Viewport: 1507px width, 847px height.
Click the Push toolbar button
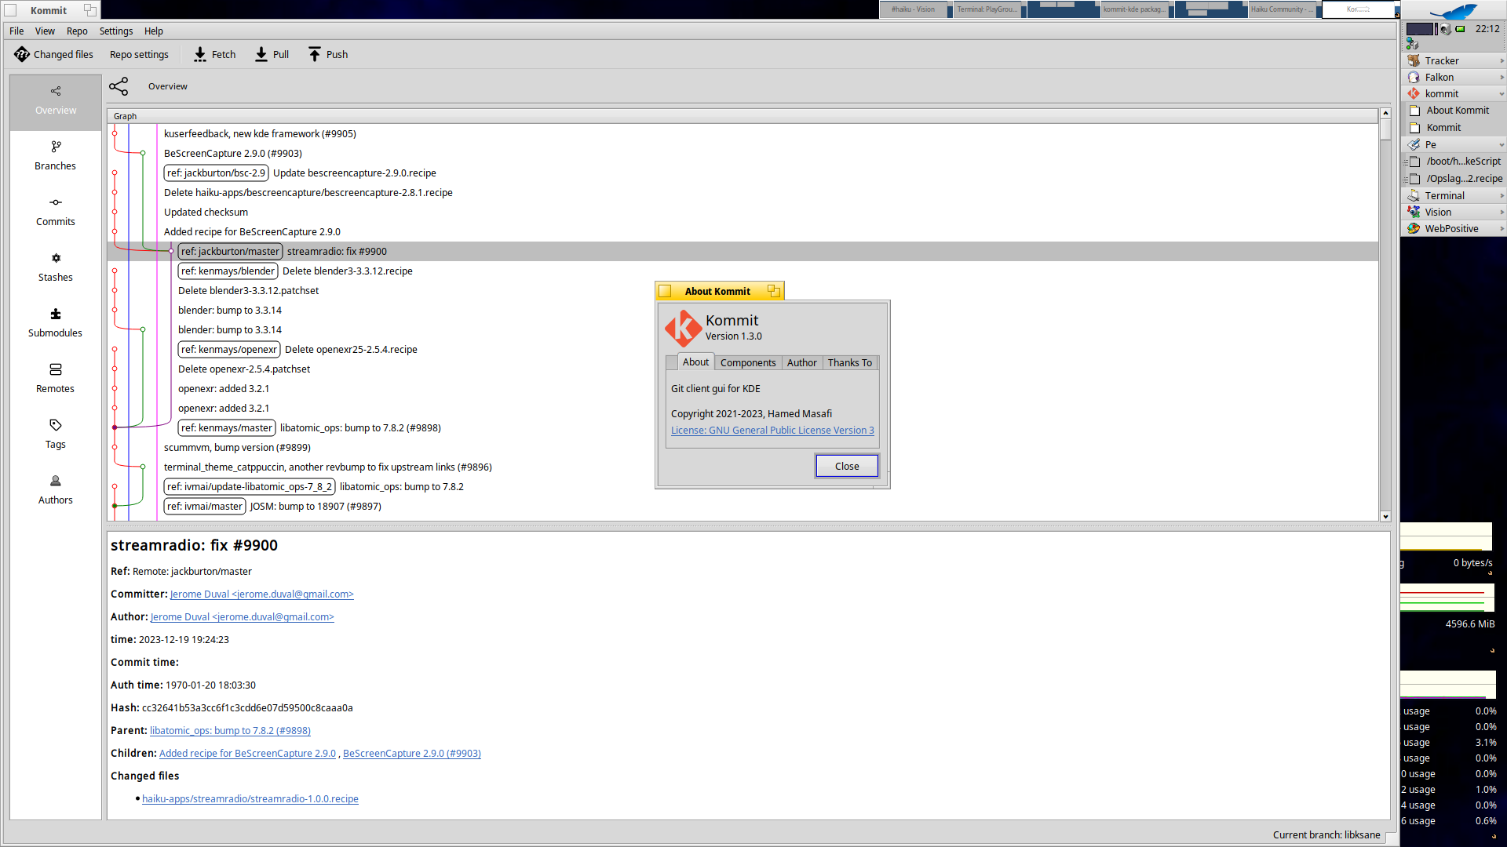coord(328,54)
